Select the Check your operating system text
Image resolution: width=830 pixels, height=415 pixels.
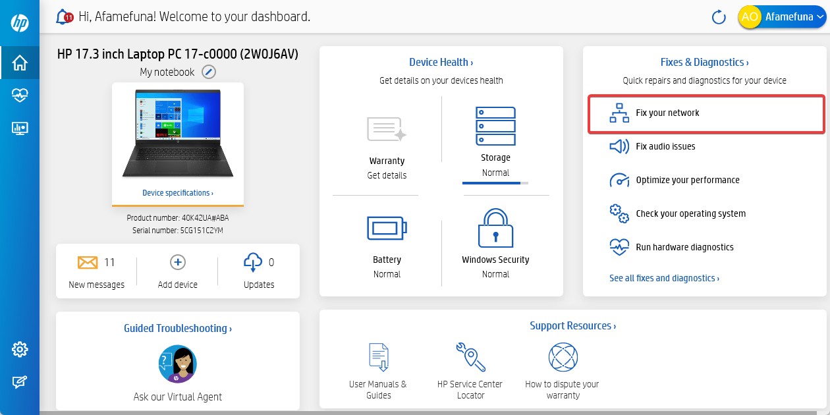[x=690, y=213]
